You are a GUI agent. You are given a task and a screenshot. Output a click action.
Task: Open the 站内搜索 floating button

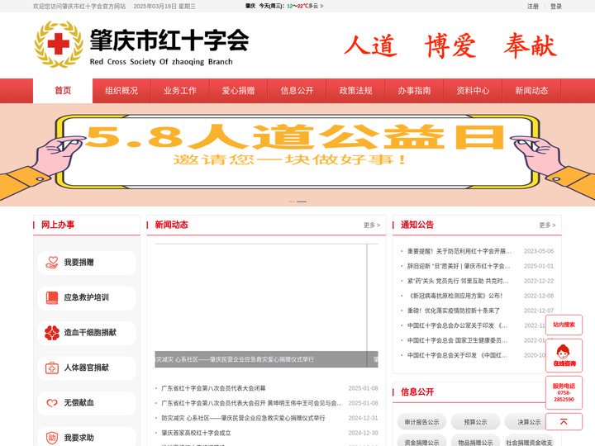pos(564,325)
